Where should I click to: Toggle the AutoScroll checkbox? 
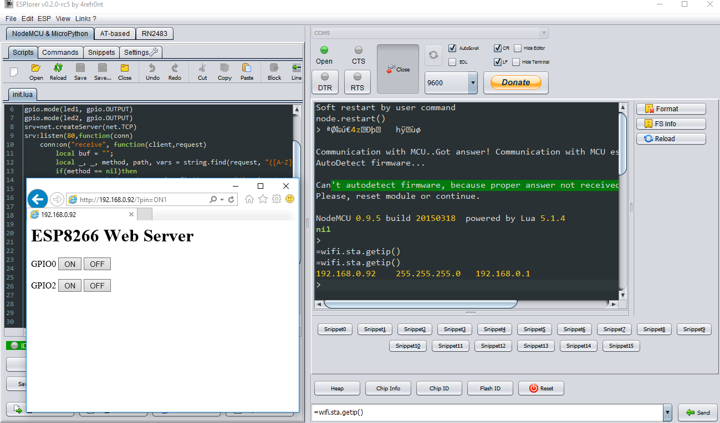tap(452, 48)
